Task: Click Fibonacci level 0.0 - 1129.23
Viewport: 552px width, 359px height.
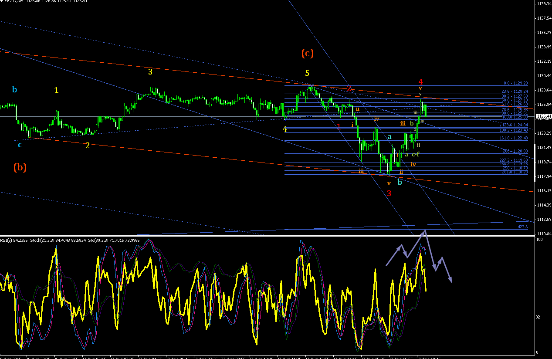Action: click(516, 83)
